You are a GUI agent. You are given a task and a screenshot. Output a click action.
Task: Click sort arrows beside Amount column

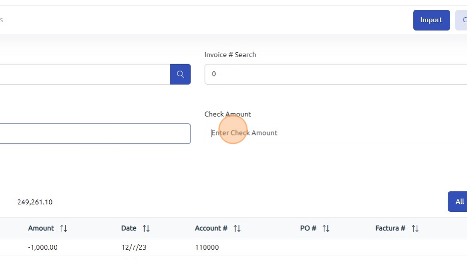(64, 228)
